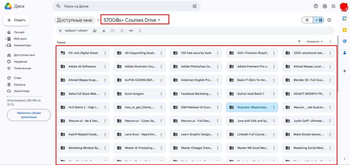350x165 pixels.
Task: Open Google Calendar side panel icon
Action: pos(344,19)
